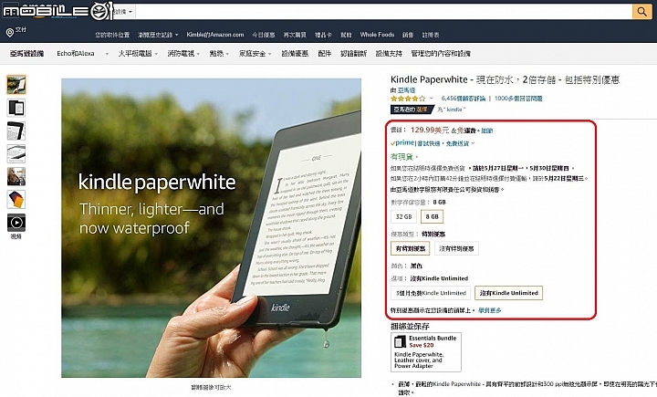Select the thumbnail of person reading
This screenshot has height=397, width=657.
click(x=16, y=176)
